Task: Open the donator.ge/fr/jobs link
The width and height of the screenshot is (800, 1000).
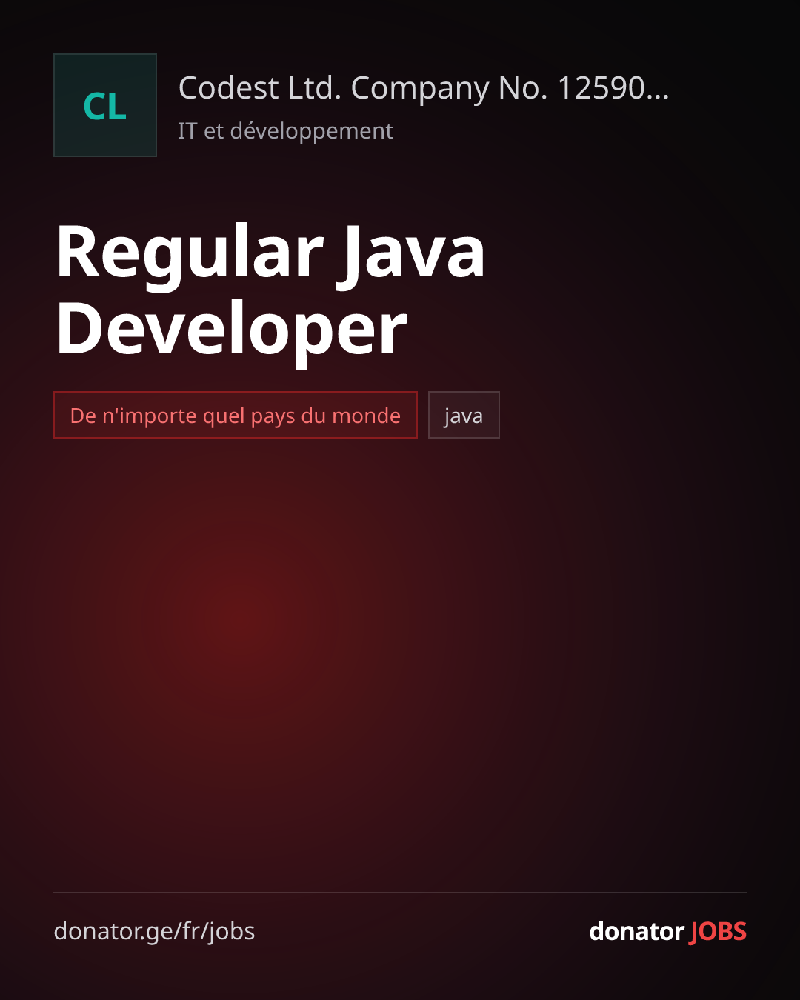Action: pyautogui.click(x=154, y=931)
